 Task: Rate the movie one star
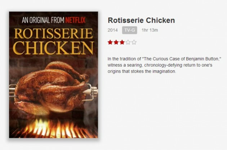tap(110, 42)
